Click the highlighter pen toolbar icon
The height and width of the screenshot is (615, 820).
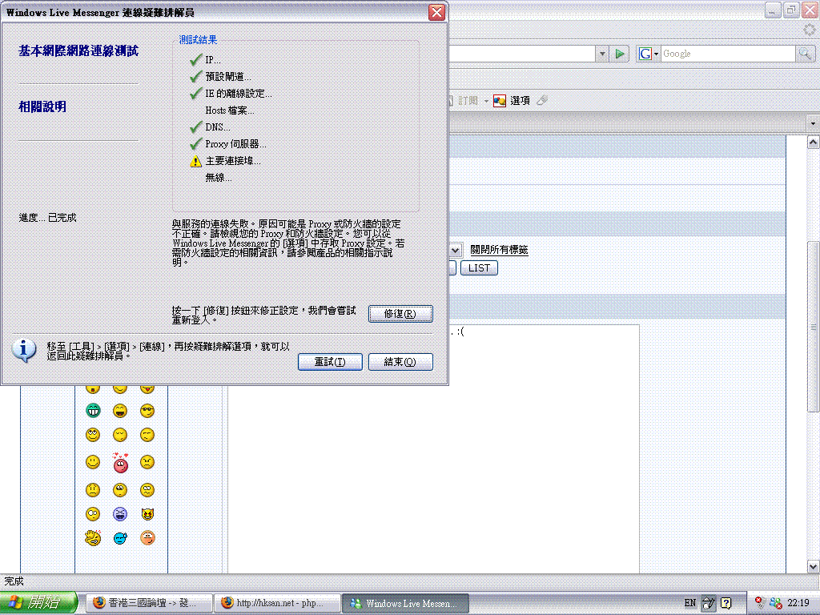(x=542, y=100)
